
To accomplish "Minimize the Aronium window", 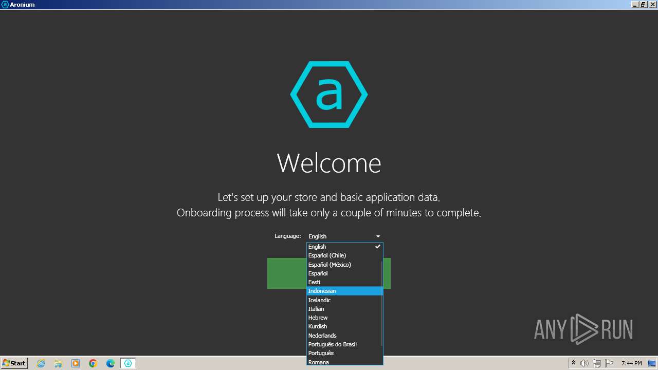I will [x=635, y=5].
